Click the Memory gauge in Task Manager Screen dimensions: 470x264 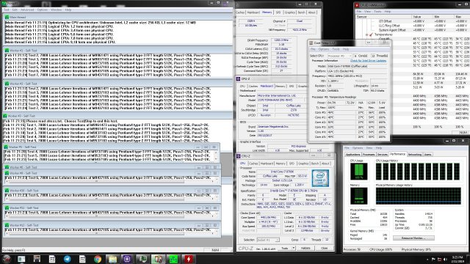[x=359, y=196]
